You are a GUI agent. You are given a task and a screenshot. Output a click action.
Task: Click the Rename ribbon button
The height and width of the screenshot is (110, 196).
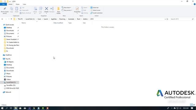[52, 10]
